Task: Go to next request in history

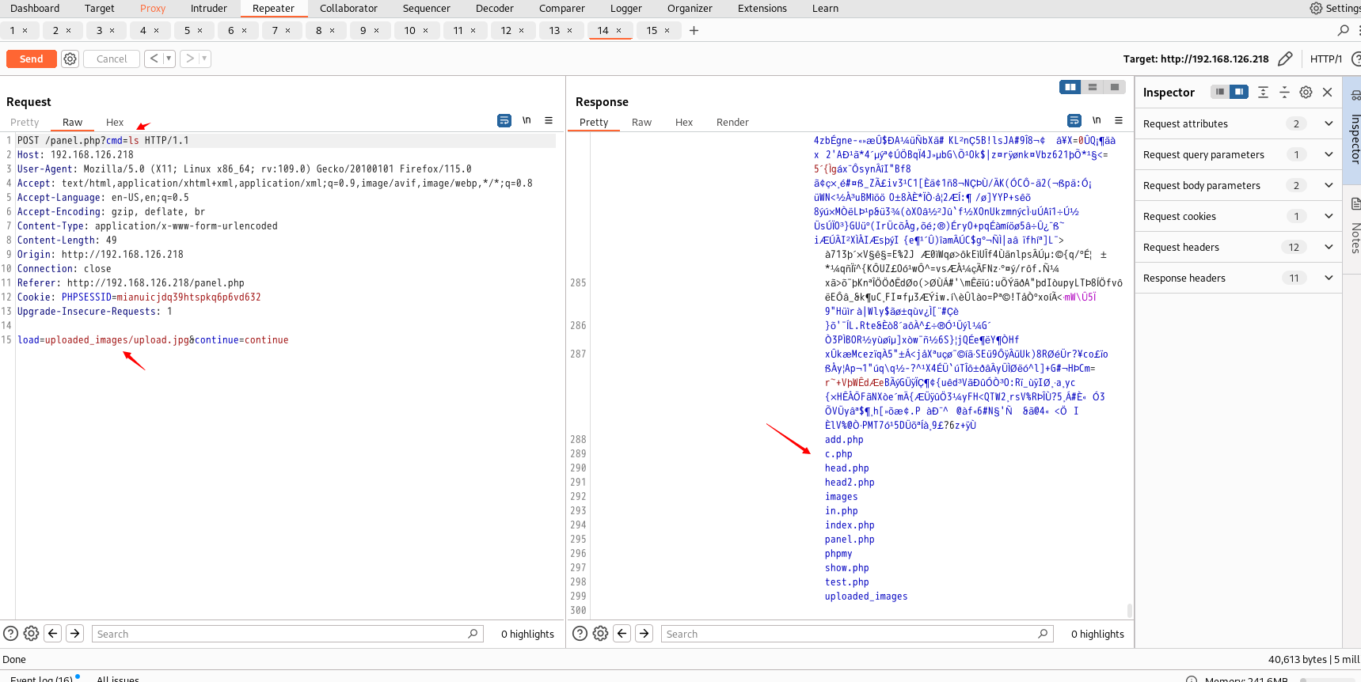Action: tap(189, 59)
